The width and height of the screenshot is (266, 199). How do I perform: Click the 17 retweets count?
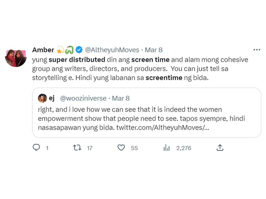pos(90,148)
